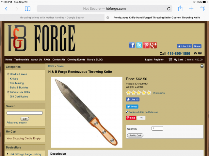Click the printer-friendly page icon
Image resolution: width=209 pixels, height=156 pixels.
tap(202, 66)
